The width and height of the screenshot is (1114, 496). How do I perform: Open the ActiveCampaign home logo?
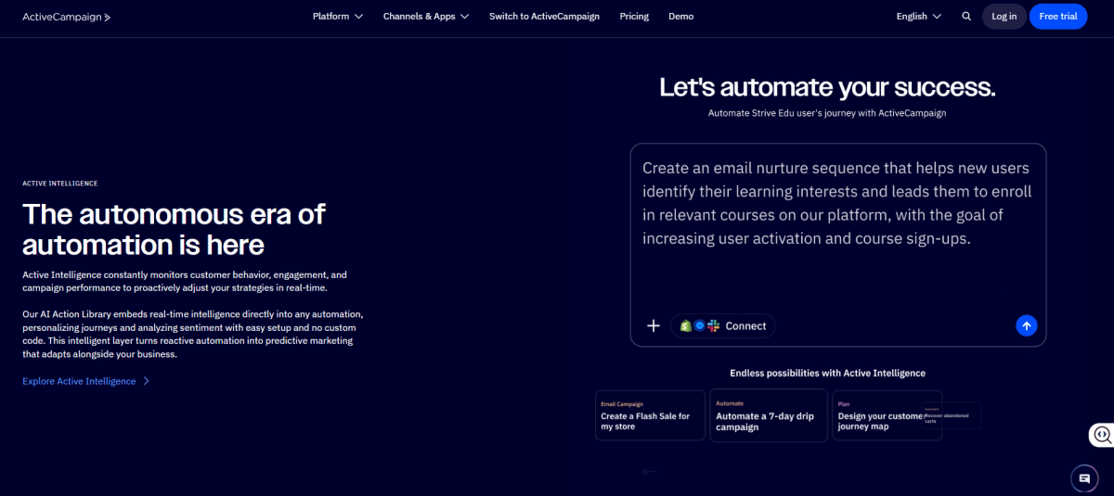66,17
